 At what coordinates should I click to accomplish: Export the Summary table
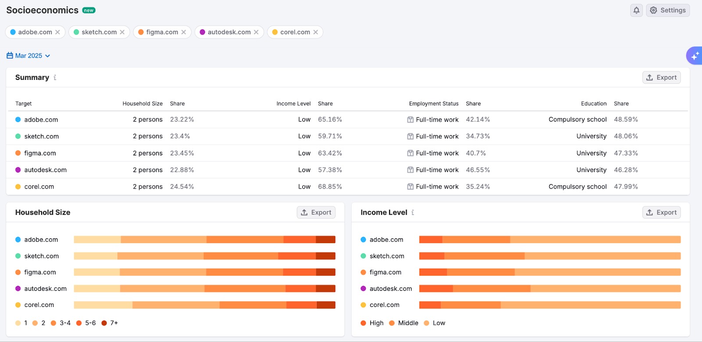[x=661, y=78]
